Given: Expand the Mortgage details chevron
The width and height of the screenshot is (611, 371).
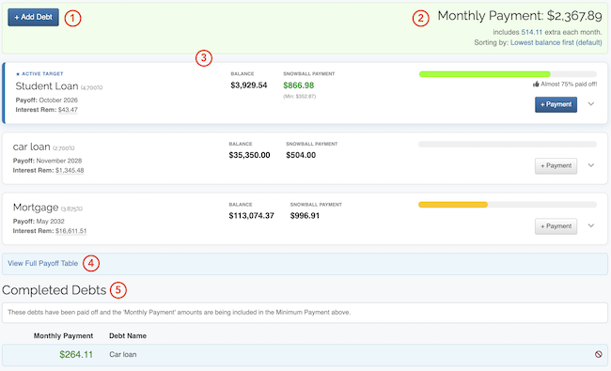Looking at the screenshot, I should (591, 225).
